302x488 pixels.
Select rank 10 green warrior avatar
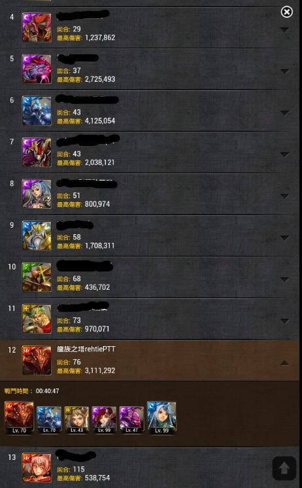click(x=37, y=277)
